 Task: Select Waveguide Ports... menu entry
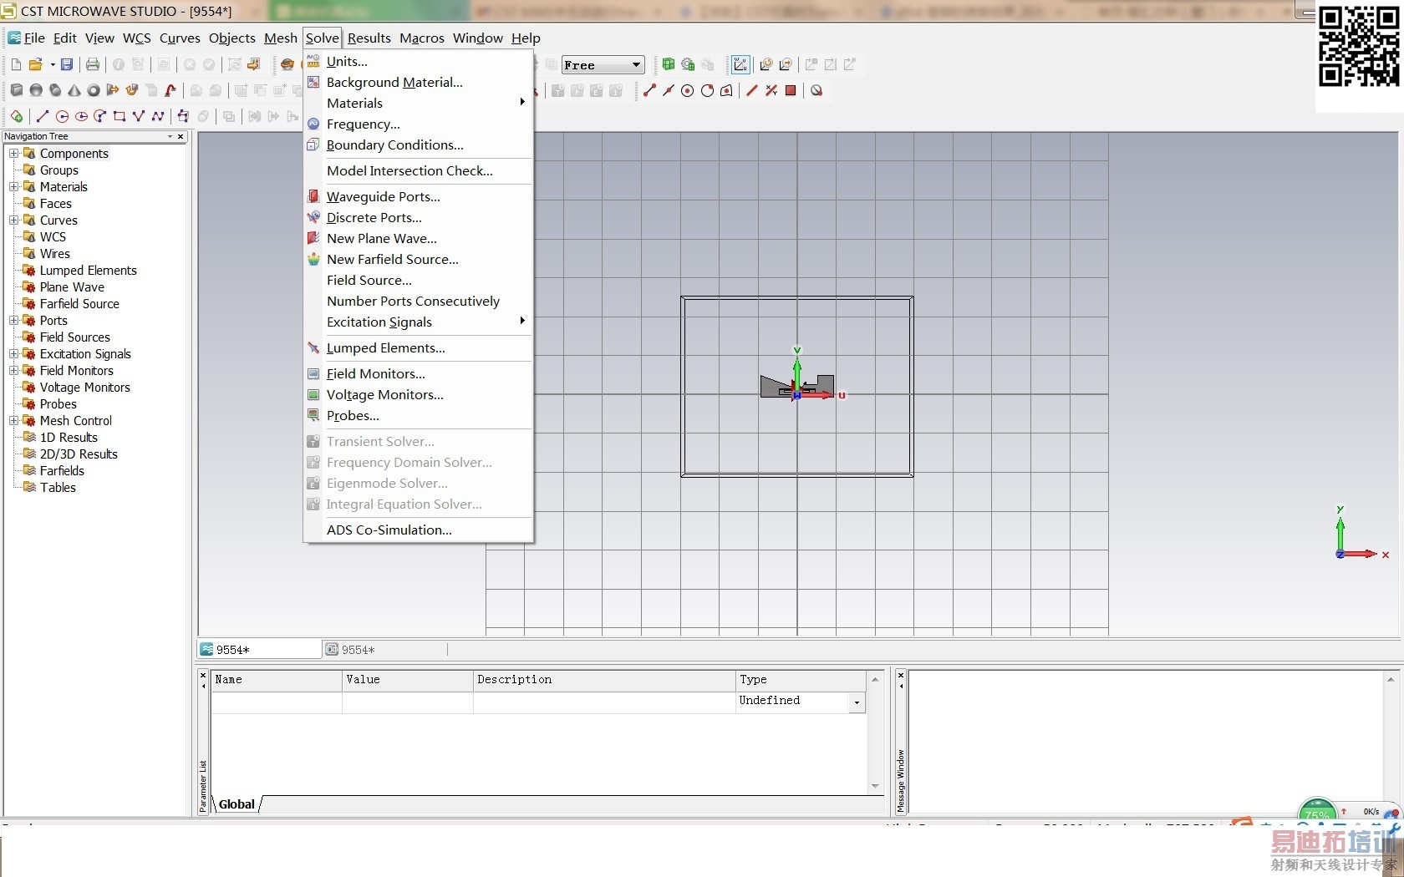click(418, 196)
